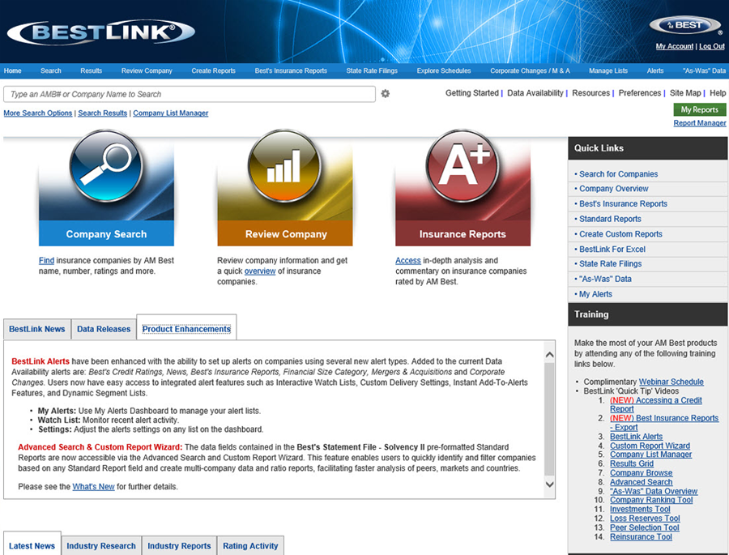Open the Custom Report Wizard video link
Image resolution: width=729 pixels, height=555 pixels.
[650, 446]
